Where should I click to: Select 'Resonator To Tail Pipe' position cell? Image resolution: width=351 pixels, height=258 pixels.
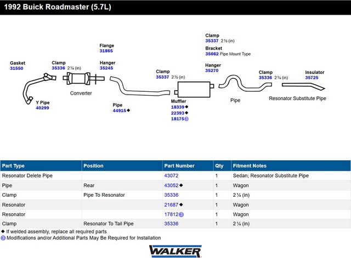point(109,224)
